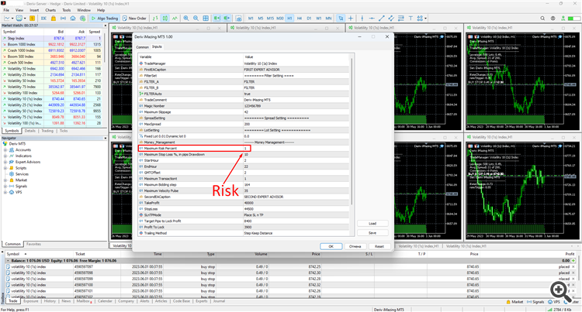Click the Load button

coord(372,224)
